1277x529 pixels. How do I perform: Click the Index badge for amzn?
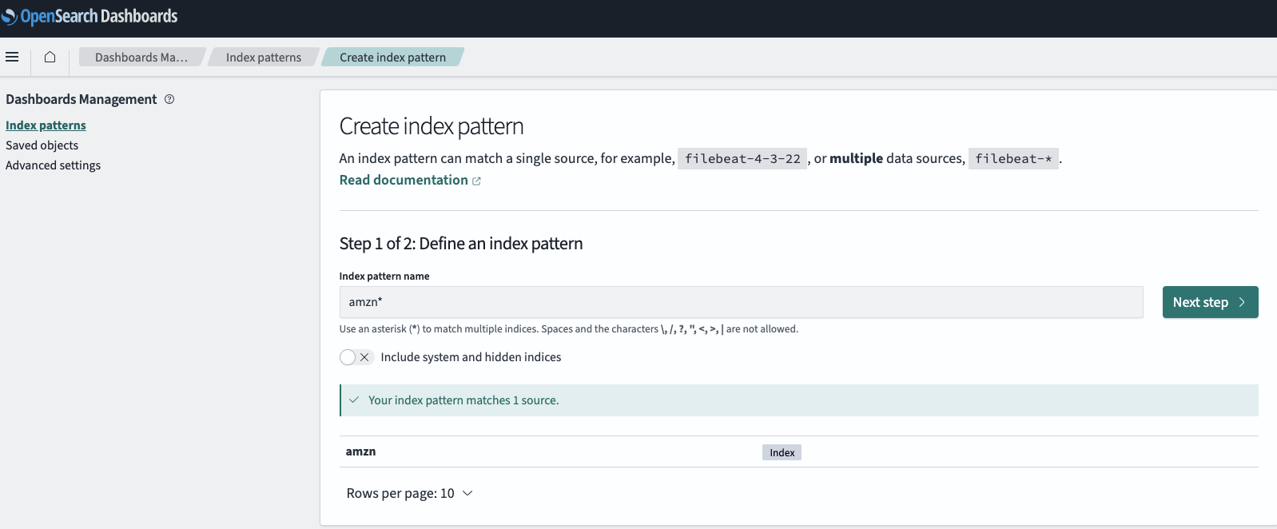(782, 452)
